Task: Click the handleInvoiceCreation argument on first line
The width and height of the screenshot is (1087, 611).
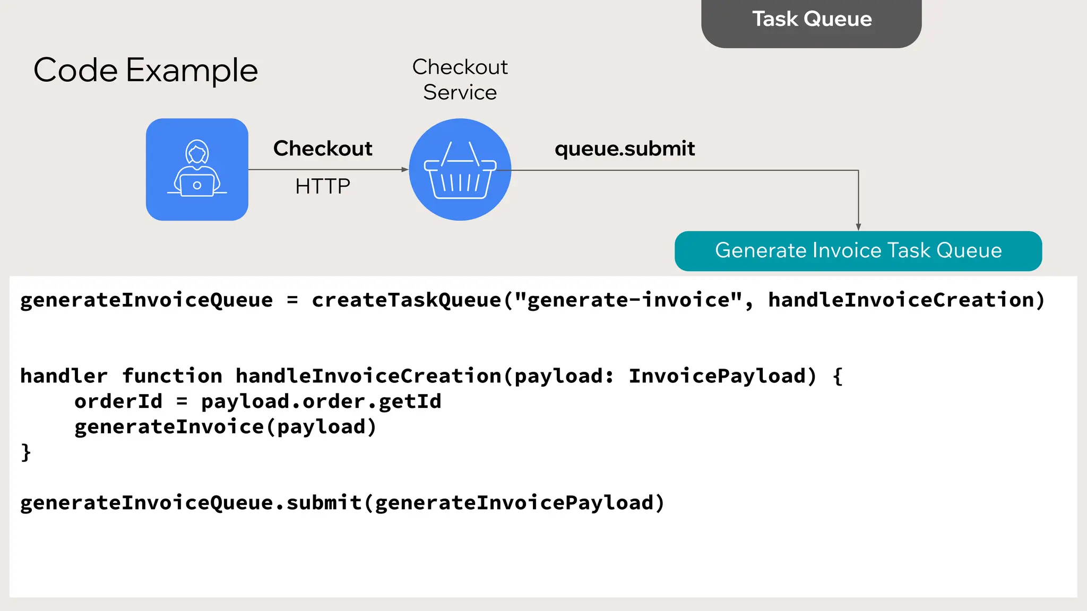Action: 901,300
